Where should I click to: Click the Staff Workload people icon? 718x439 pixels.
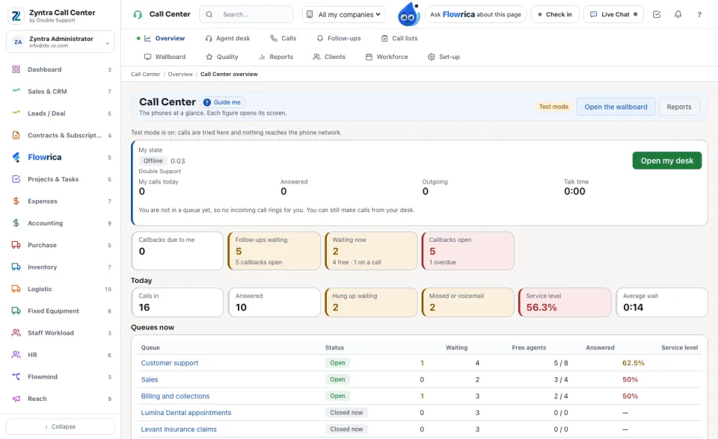tap(16, 332)
